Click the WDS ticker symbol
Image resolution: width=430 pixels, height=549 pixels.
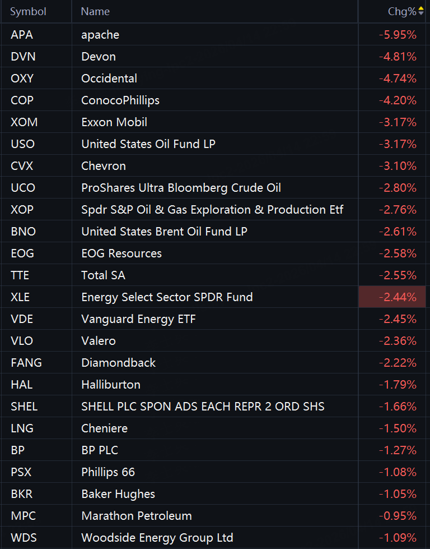click(24, 538)
